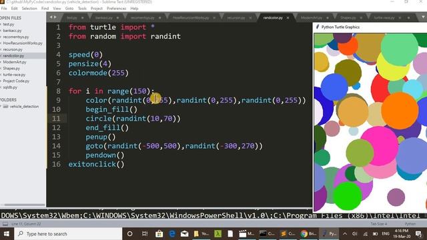Open recomentsys.py in sidebar

(x=16, y=37)
